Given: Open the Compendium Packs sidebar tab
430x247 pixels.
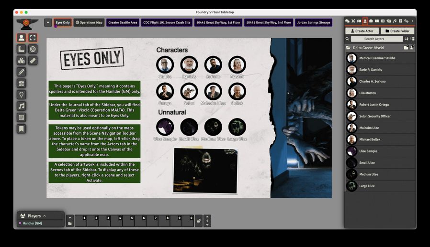Looking at the screenshot, I should tap(400, 21).
